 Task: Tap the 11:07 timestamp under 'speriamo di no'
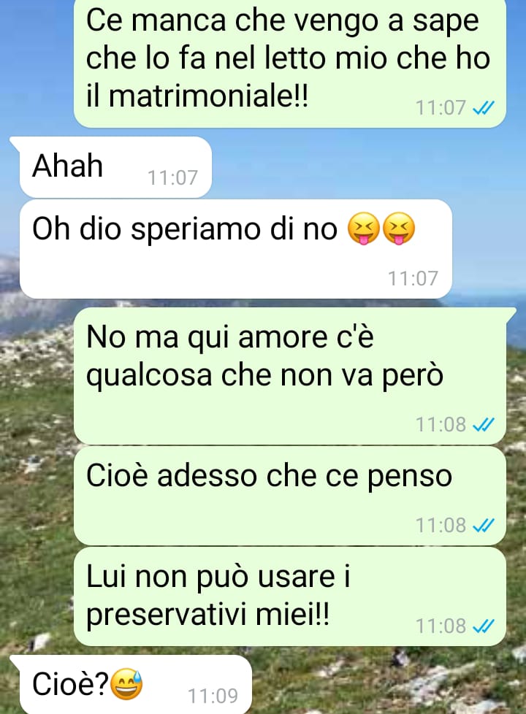[x=413, y=278]
